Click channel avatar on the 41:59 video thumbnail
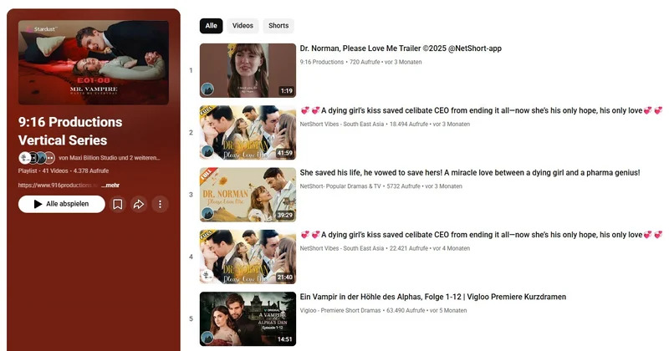This screenshot has height=351, width=669. (x=207, y=150)
